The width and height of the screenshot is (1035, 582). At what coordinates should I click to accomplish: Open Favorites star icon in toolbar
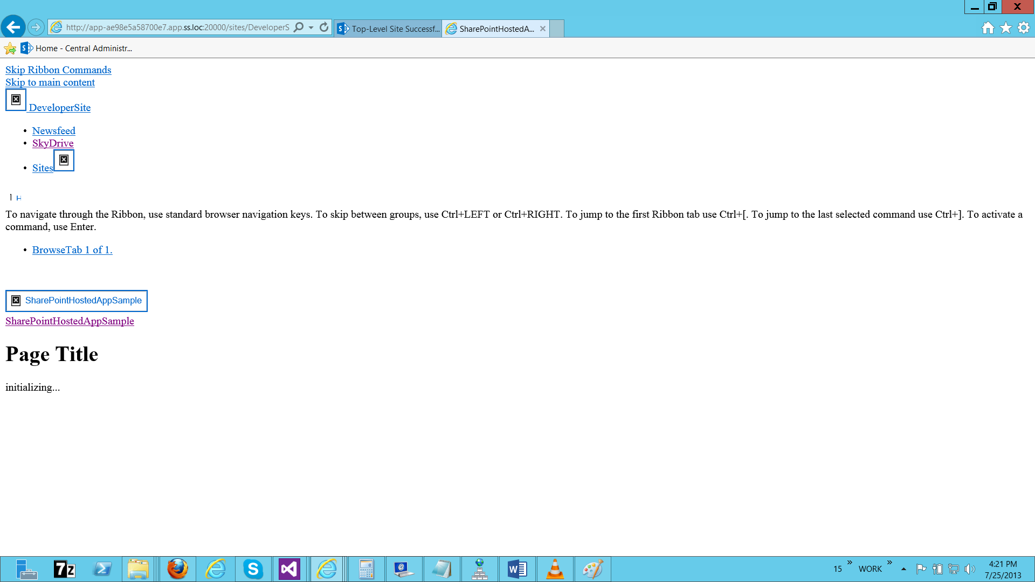click(1006, 28)
